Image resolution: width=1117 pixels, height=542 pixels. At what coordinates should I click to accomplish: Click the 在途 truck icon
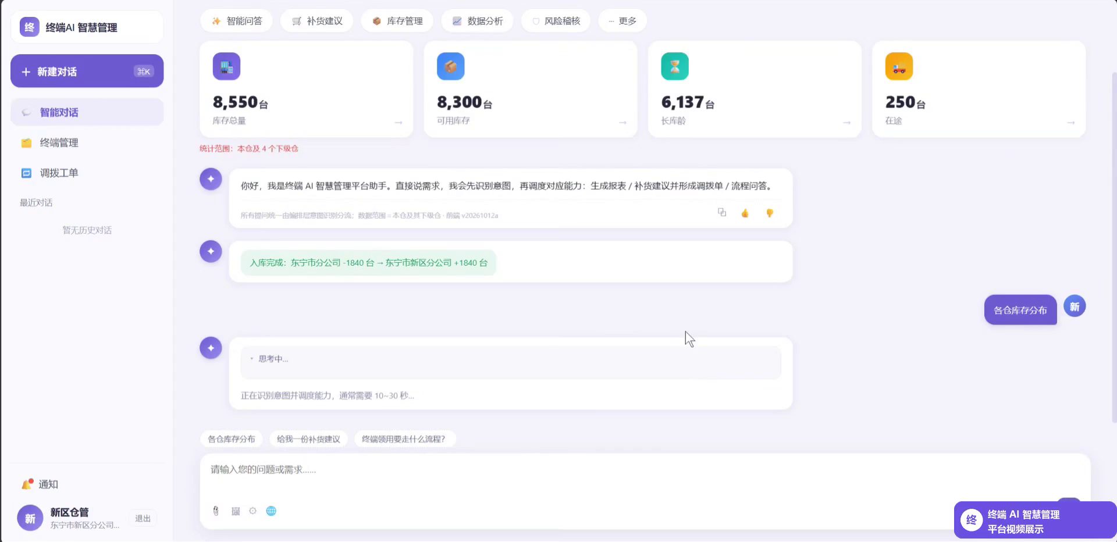tap(899, 66)
